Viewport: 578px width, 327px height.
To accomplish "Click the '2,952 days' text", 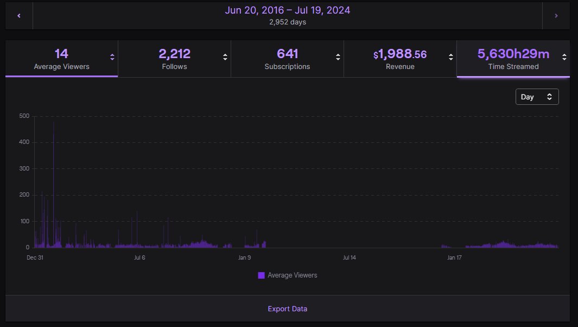I will (288, 22).
